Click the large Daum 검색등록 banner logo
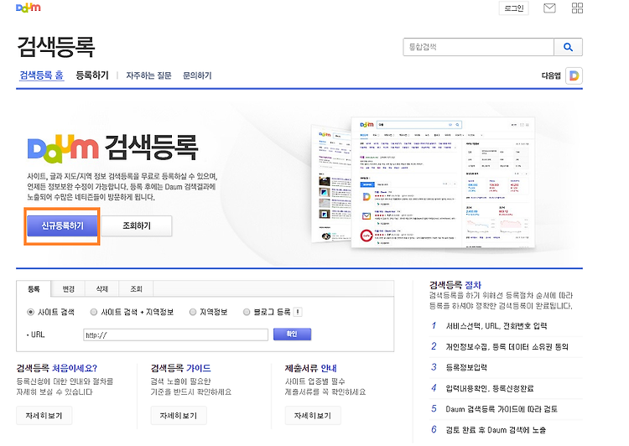 click(x=112, y=148)
